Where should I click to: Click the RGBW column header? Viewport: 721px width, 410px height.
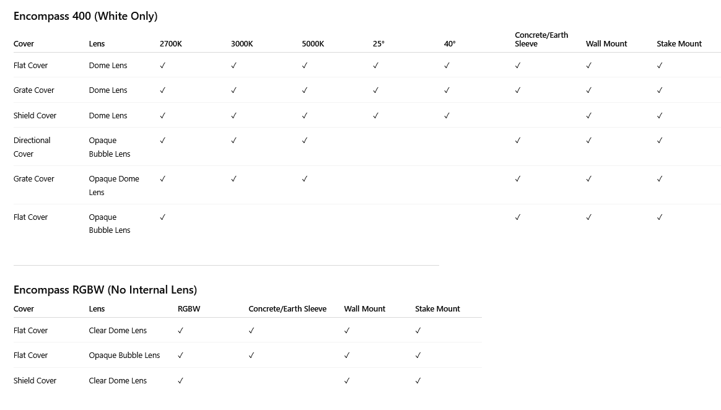pos(189,309)
